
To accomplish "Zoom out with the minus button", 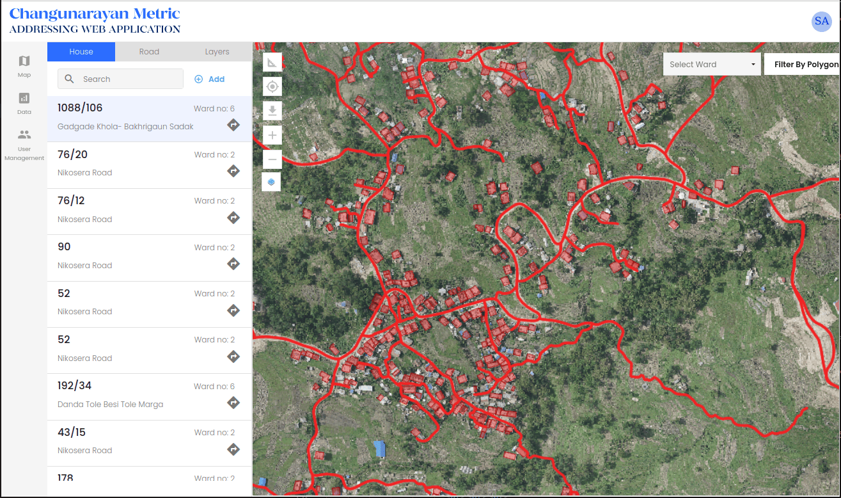I will click(272, 159).
